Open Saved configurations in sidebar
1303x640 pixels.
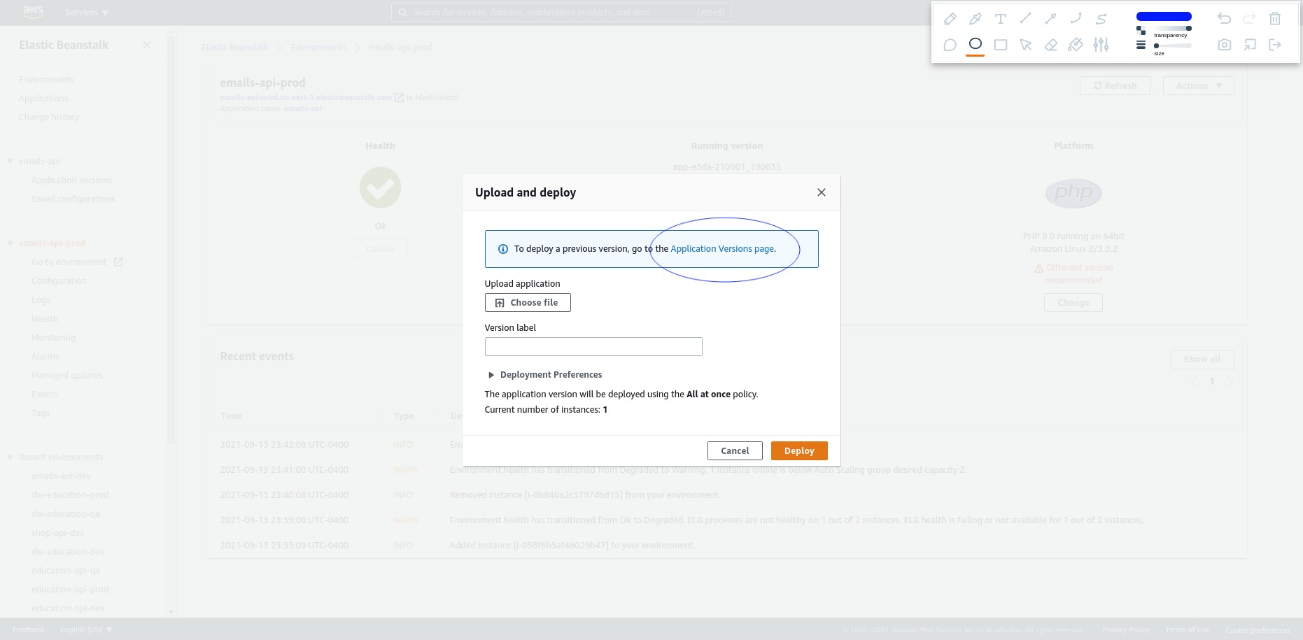click(x=73, y=199)
